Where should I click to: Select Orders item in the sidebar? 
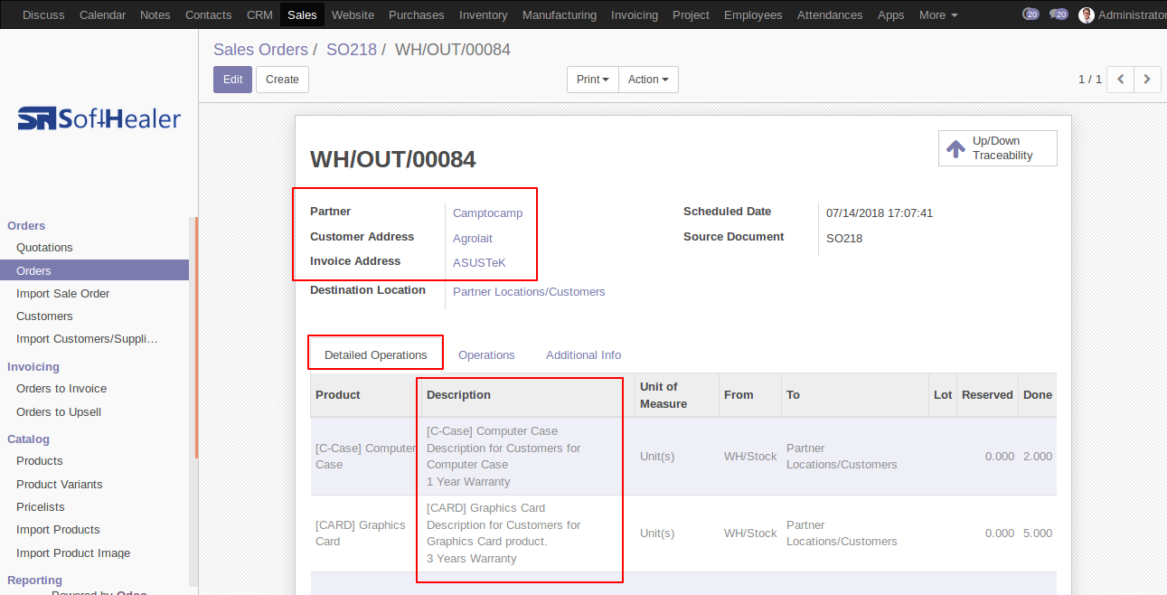tap(94, 270)
